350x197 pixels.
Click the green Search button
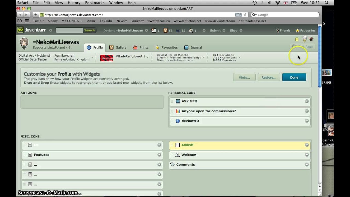[89, 30]
